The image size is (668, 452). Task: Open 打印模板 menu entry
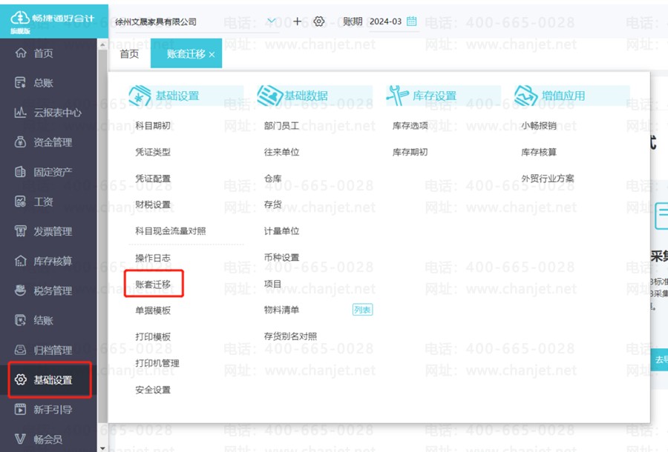[x=153, y=336]
